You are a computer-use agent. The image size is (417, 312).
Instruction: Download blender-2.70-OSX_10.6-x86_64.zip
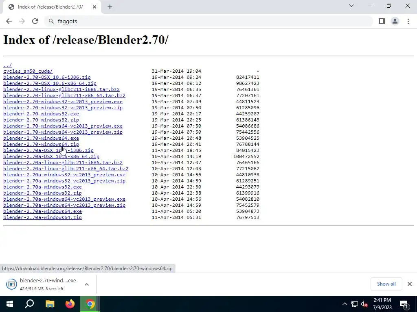[x=50, y=83]
